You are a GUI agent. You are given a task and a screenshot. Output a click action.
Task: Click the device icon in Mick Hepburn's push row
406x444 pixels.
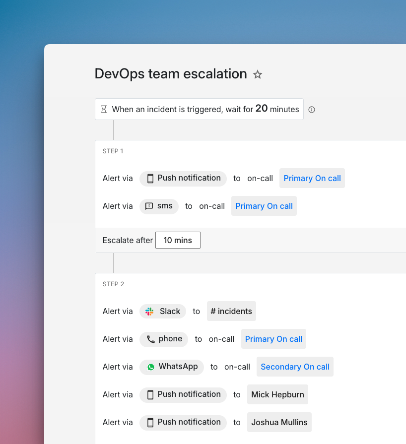[x=150, y=395]
